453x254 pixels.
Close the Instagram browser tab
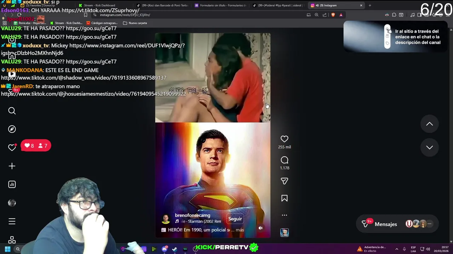pyautogui.click(x=361, y=5)
